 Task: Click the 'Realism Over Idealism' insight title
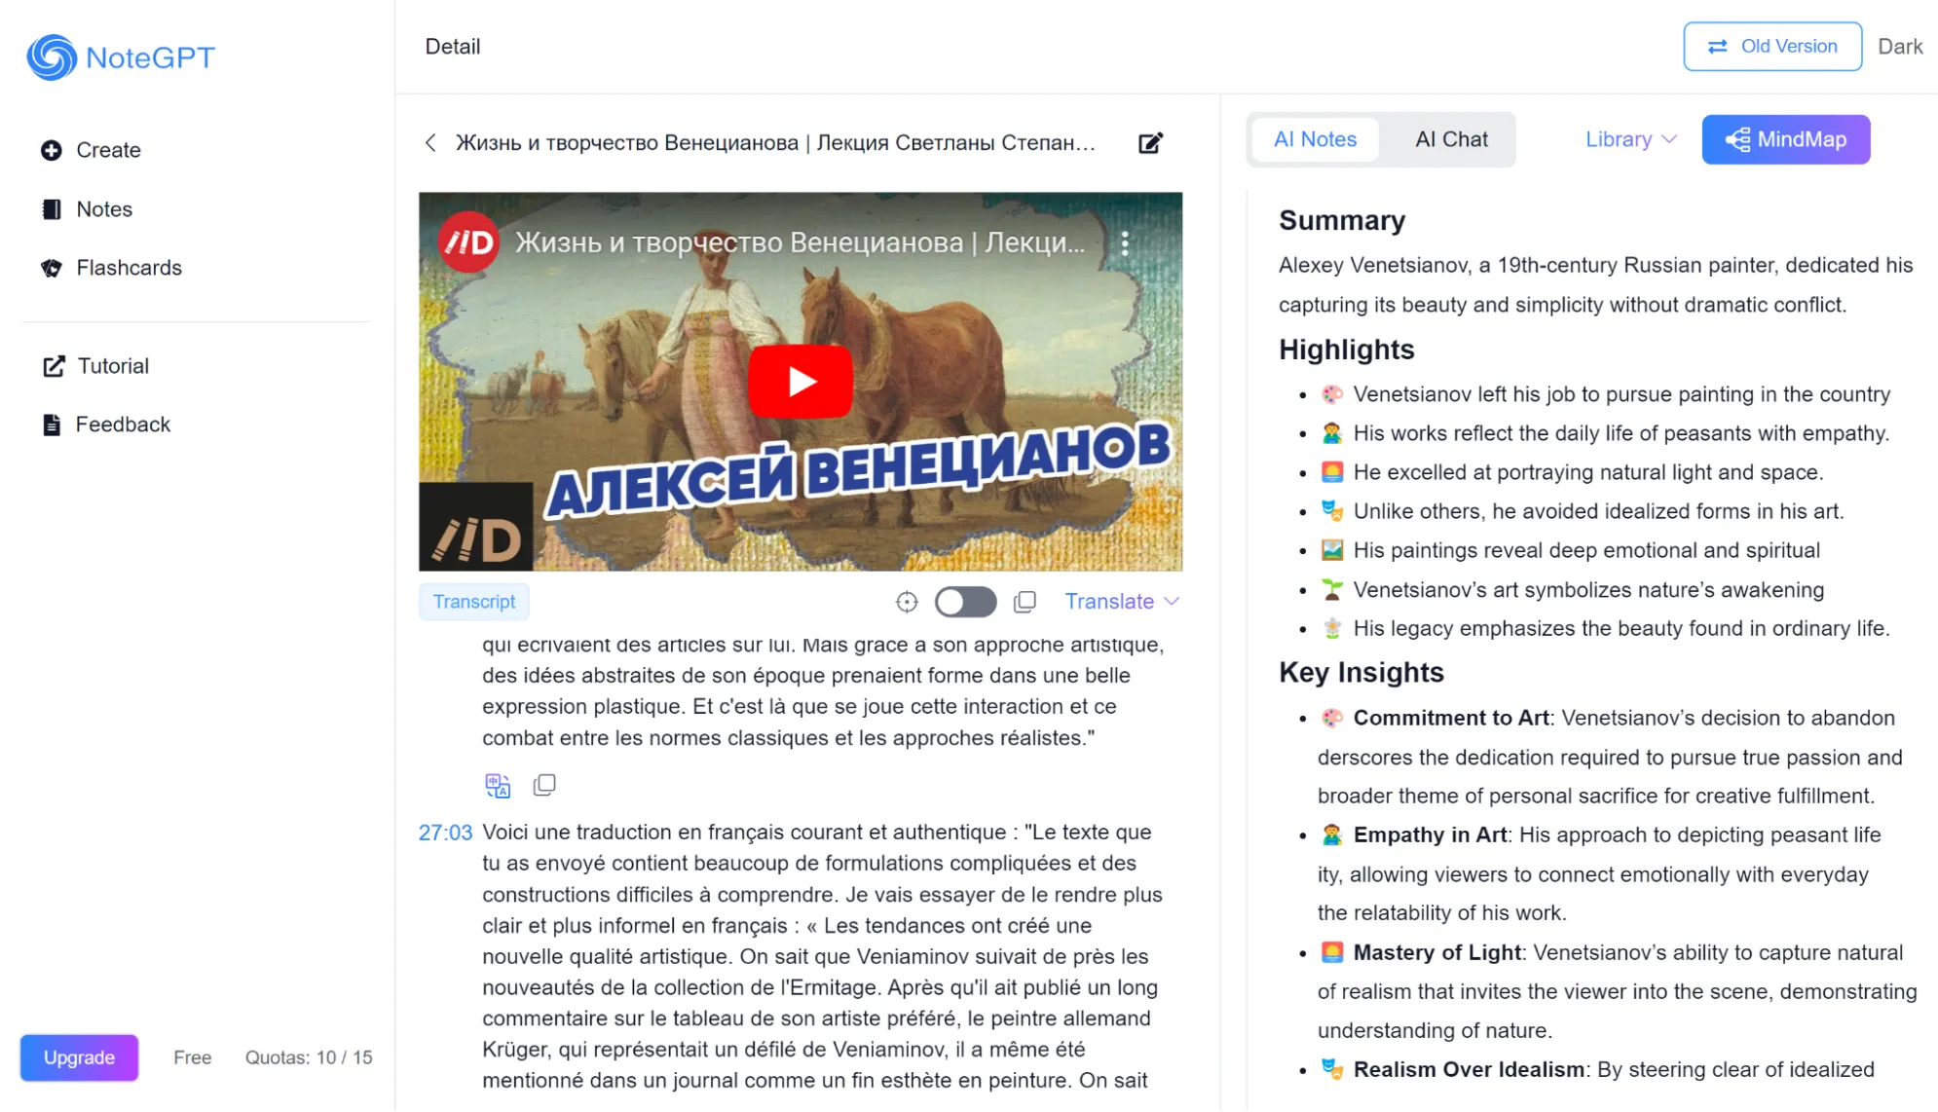pos(1469,1069)
